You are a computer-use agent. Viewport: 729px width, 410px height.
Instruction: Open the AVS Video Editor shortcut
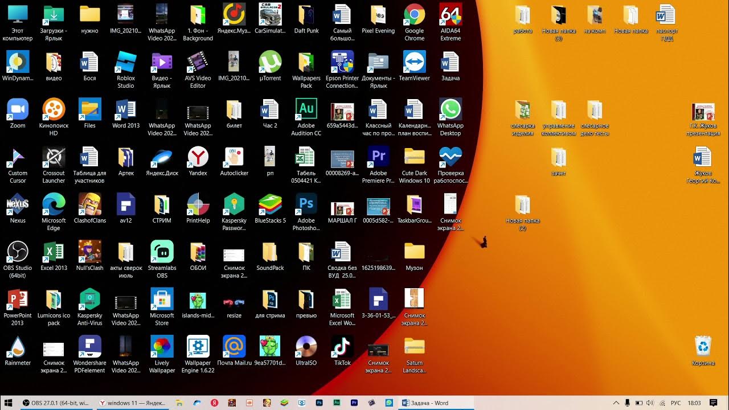pos(198,69)
